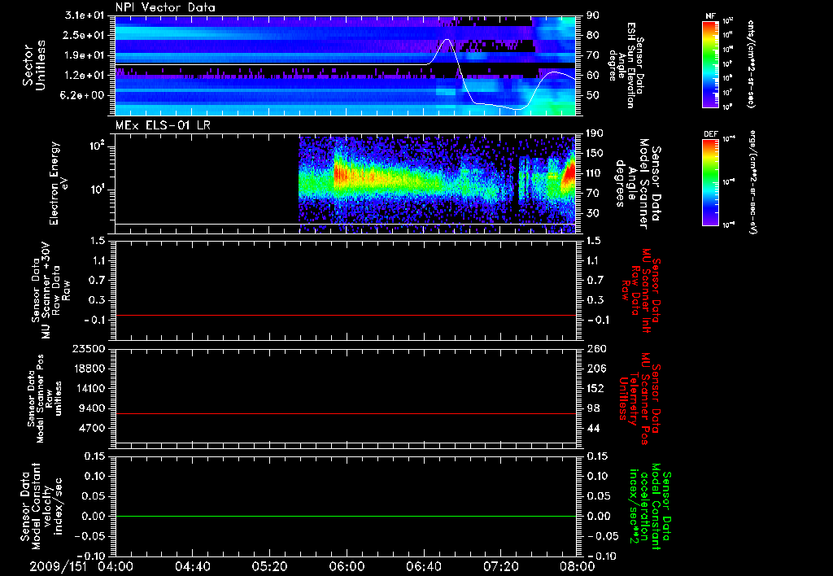Click the red line in the +30V panel
Viewport: 833px width, 576px height.
[346, 315]
